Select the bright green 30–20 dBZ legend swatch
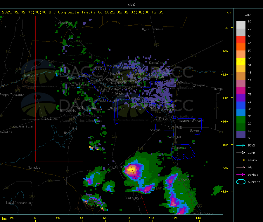263x222 pixels. click(x=241, y=120)
